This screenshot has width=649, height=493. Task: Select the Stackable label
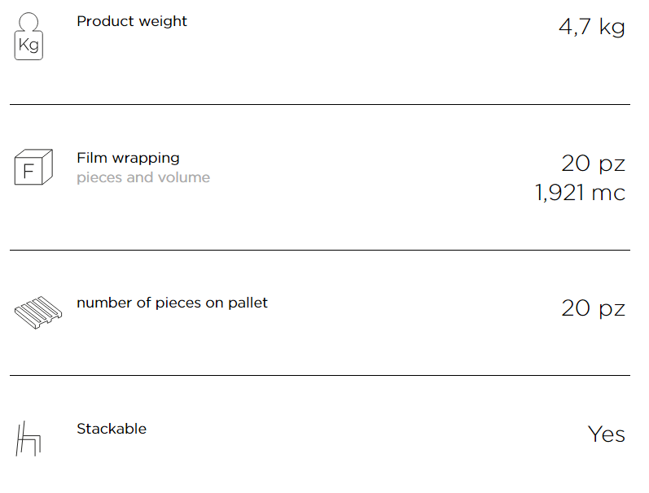click(112, 429)
